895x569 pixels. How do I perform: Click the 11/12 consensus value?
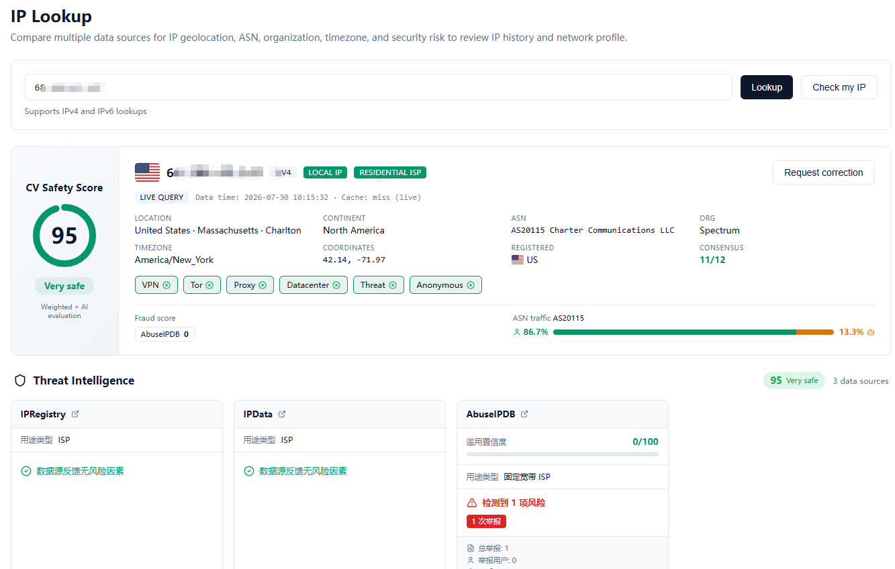point(712,260)
